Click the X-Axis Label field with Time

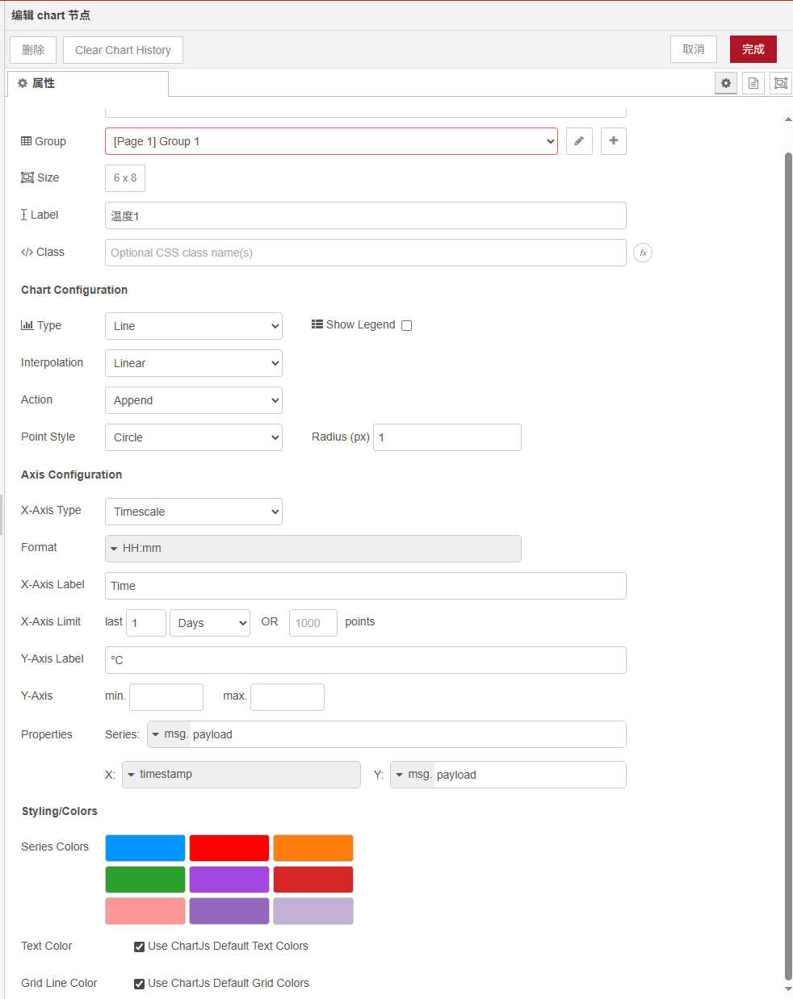[366, 586]
